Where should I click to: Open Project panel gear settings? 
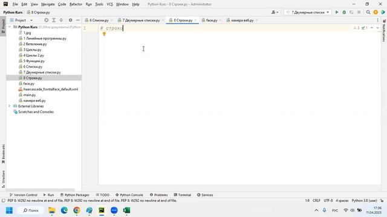(x=70, y=20)
